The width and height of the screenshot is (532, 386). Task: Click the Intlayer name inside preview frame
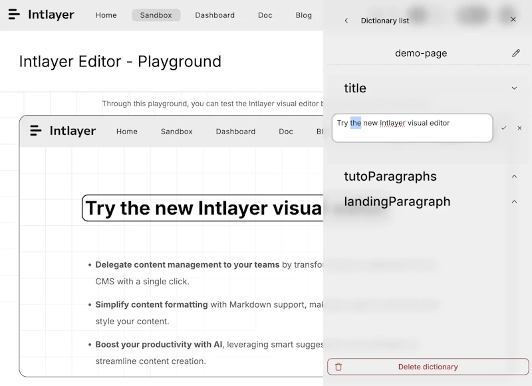pyautogui.click(x=72, y=131)
